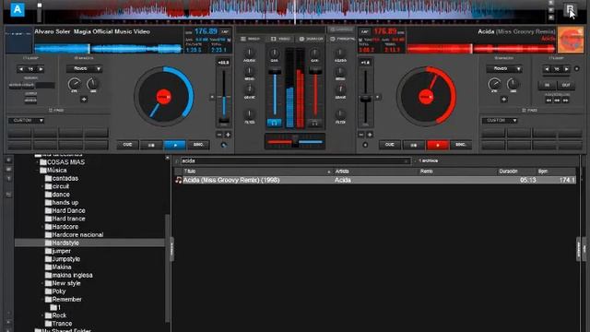This screenshot has height=332, width=590.
Task: Expand the Hardcore folder expander
Action: coord(42,227)
